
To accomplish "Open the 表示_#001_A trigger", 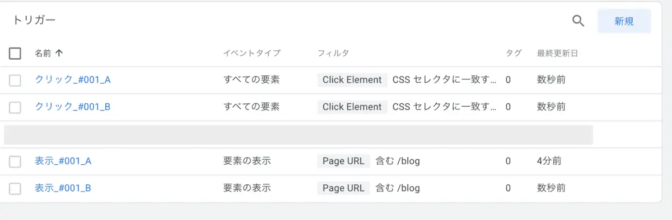I will pyautogui.click(x=63, y=161).
